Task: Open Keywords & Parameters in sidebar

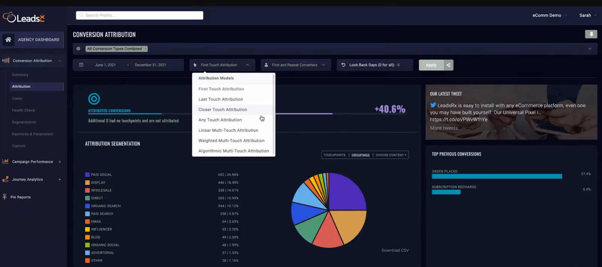Action: (x=32, y=134)
